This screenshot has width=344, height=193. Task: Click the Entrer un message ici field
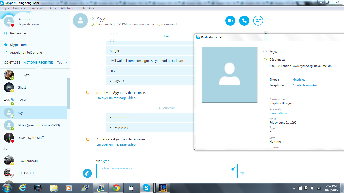click(167, 171)
